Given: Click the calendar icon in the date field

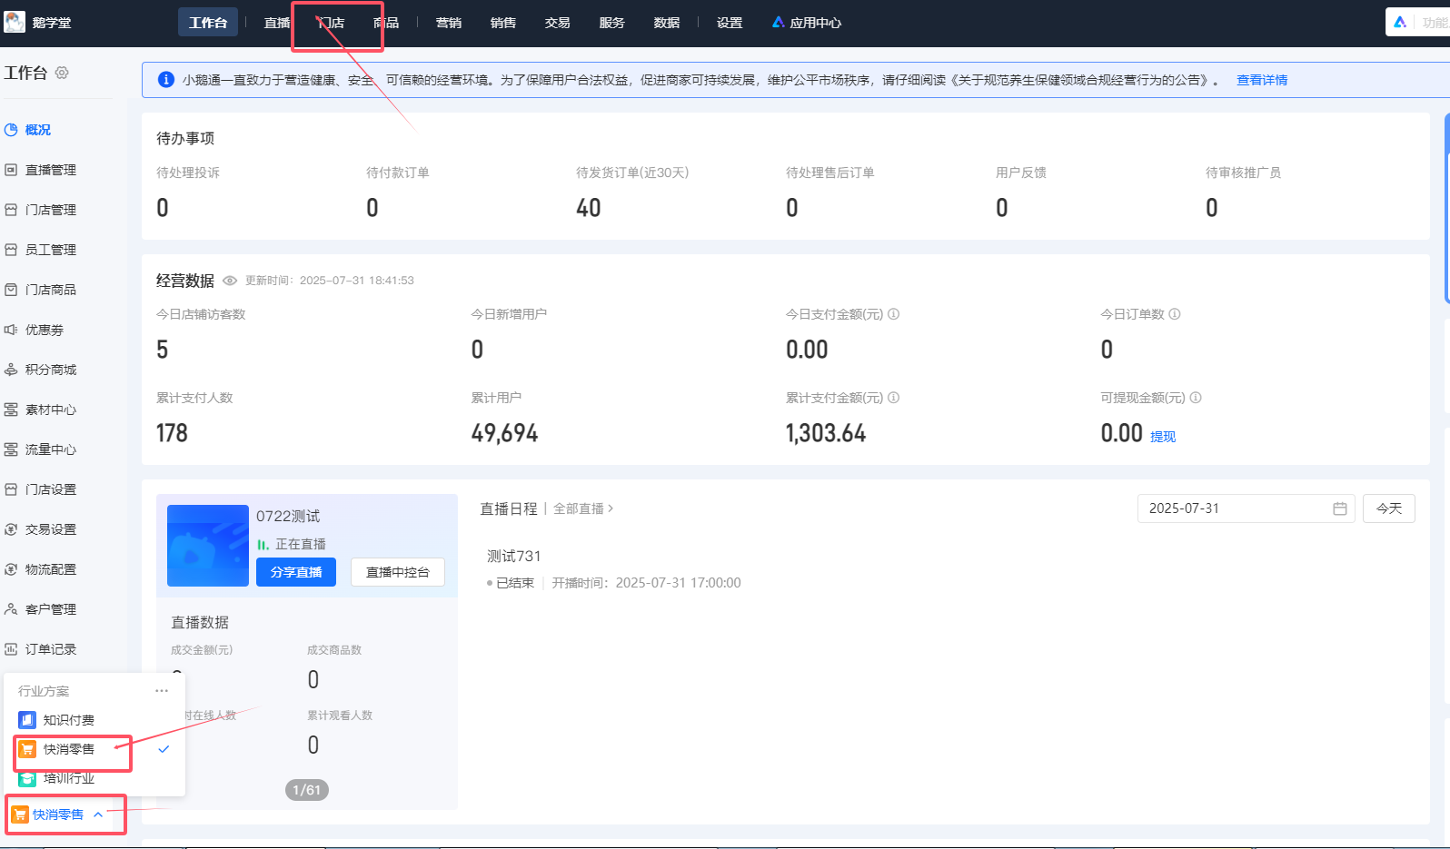Looking at the screenshot, I should pos(1339,508).
